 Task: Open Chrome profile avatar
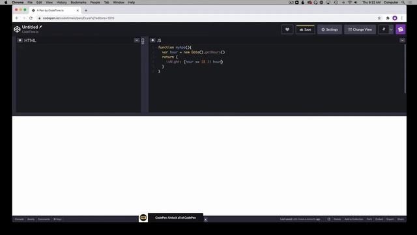395,18
